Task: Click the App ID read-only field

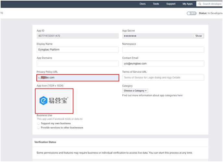Action: (x=78, y=36)
